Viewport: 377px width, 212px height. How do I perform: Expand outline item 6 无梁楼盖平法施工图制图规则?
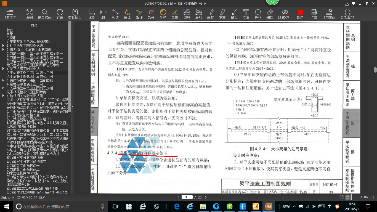[3, 88]
